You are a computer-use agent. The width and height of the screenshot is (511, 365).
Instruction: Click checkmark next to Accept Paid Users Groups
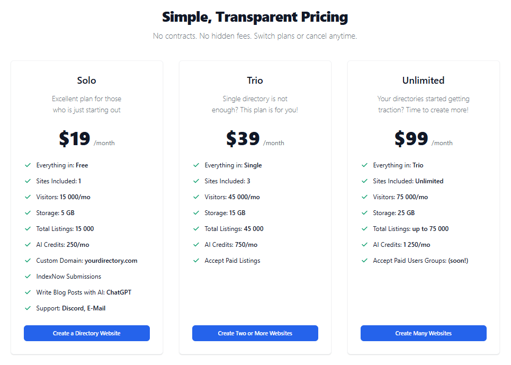point(364,261)
